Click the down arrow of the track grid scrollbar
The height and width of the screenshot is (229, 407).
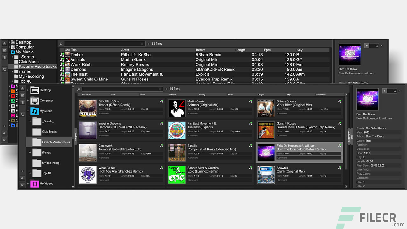click(x=346, y=186)
